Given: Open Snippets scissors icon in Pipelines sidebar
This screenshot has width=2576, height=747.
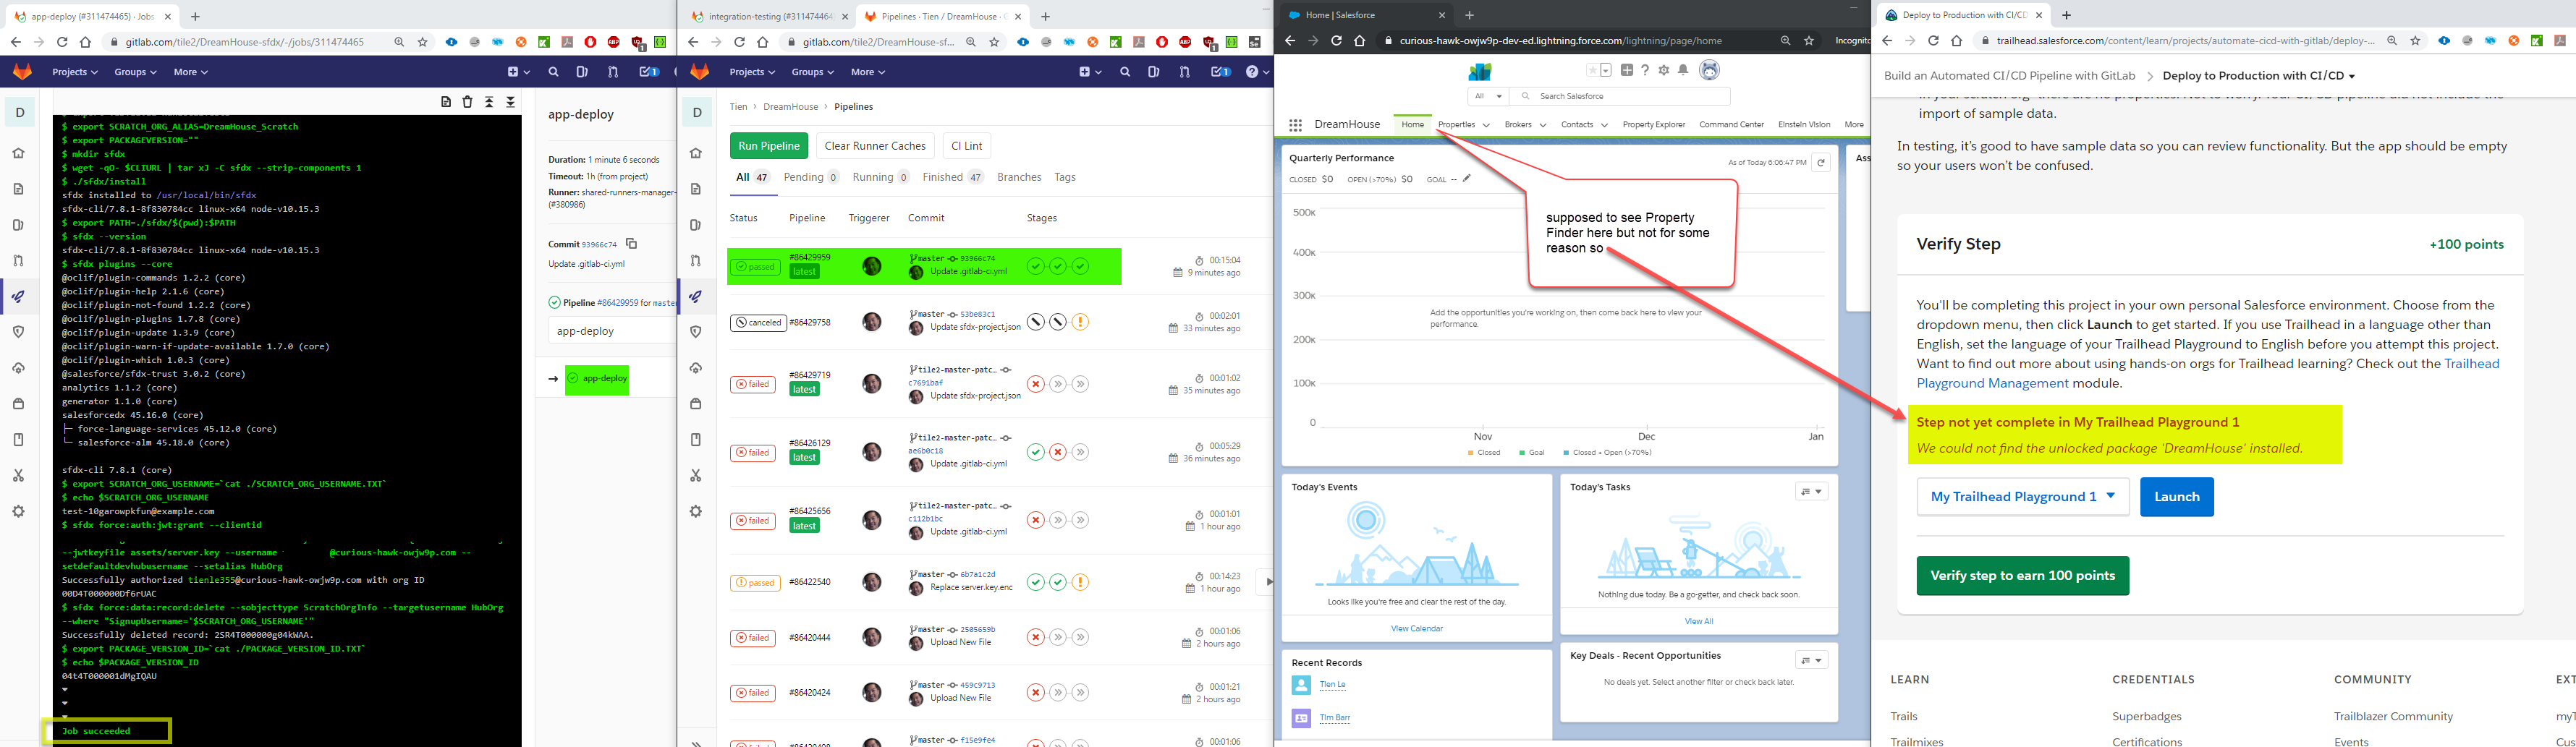Looking at the screenshot, I should pos(696,475).
